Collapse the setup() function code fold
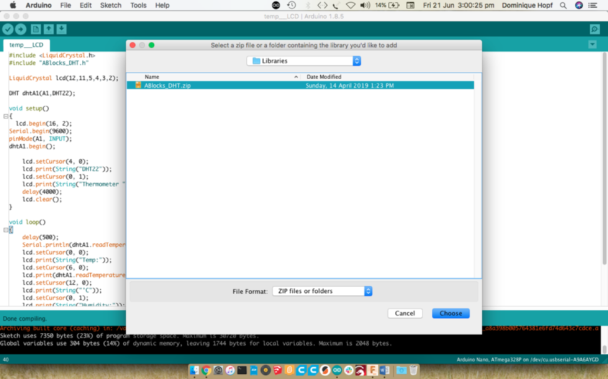 tap(6, 116)
